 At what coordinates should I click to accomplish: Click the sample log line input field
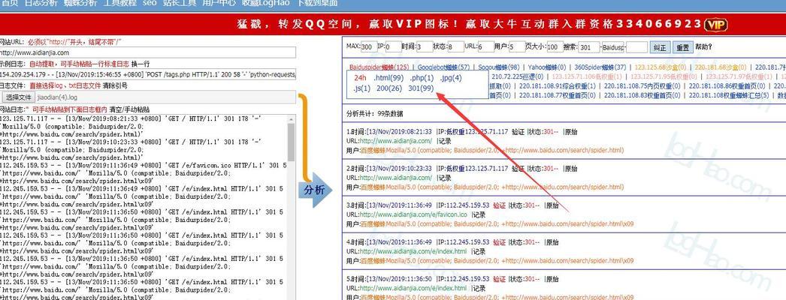148,74
